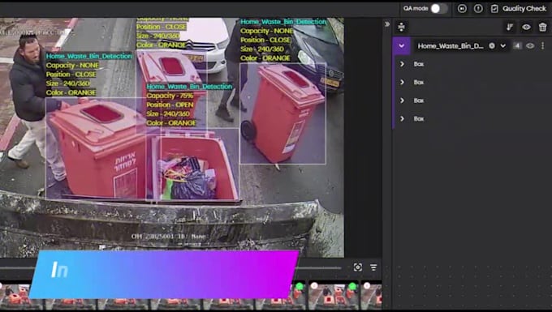Viewport: 552px width, 312px height.
Task: Click the timeline scrubber track right of banner
Action: [x=320, y=267]
